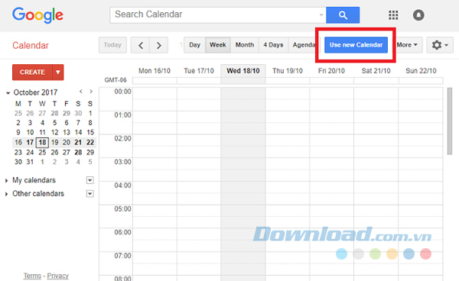Switch to 4 Days view
This screenshot has width=459, height=281.
tap(273, 45)
